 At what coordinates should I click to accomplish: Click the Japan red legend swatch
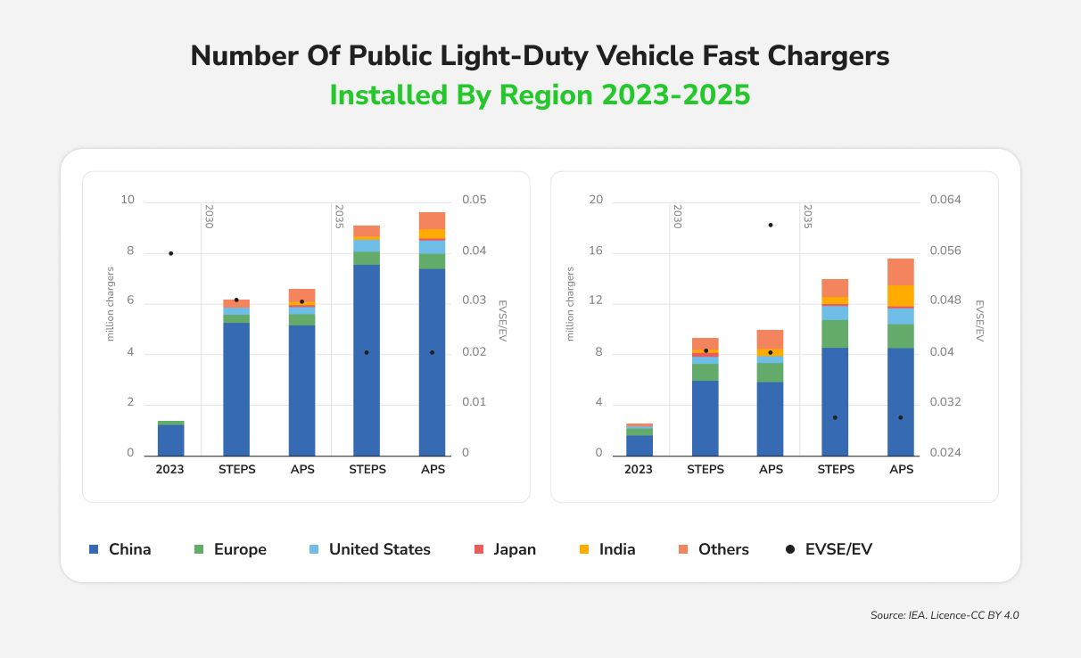click(478, 549)
